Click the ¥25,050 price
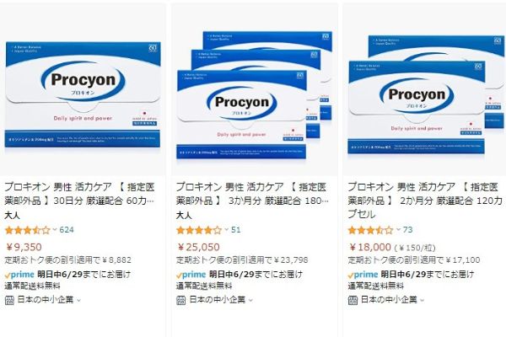 tap(198, 248)
